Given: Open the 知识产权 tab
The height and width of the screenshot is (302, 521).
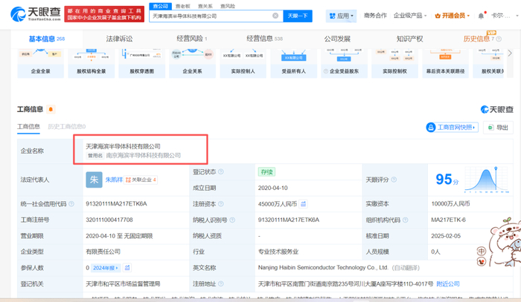Looking at the screenshot, I should click(x=409, y=39).
